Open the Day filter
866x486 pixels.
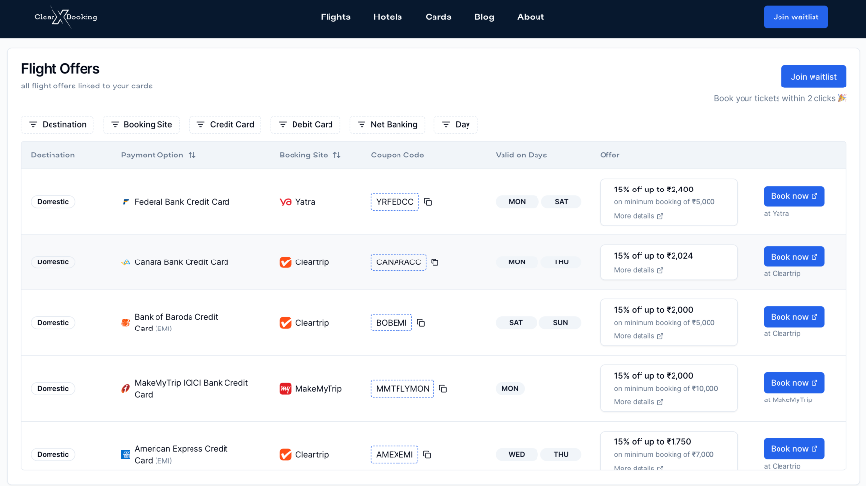tap(456, 124)
